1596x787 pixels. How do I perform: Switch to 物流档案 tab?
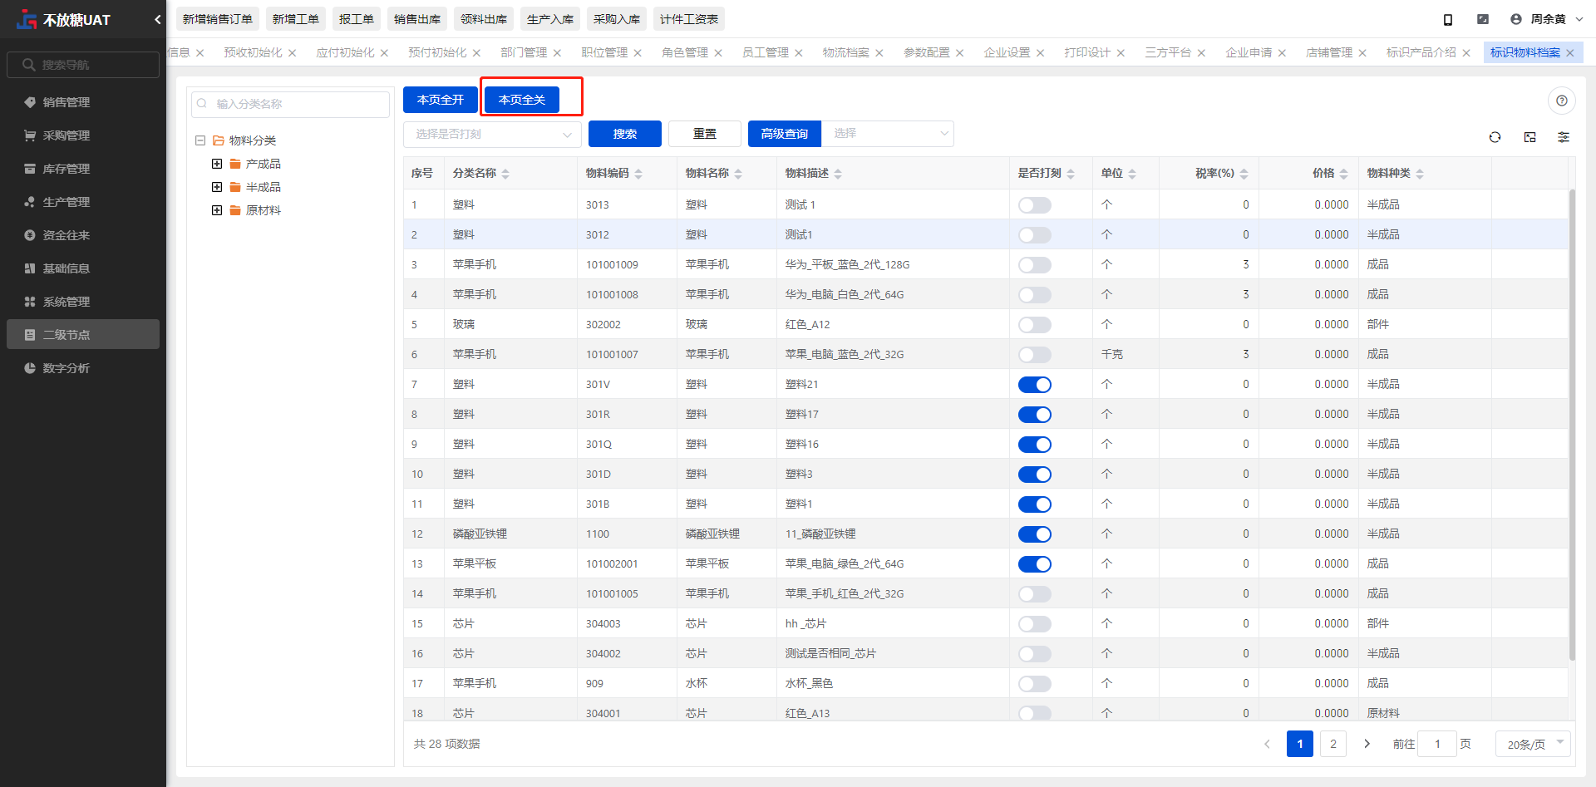[846, 53]
